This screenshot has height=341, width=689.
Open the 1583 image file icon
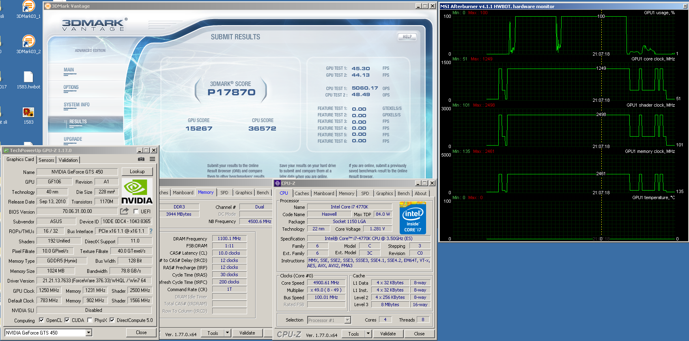click(28, 115)
